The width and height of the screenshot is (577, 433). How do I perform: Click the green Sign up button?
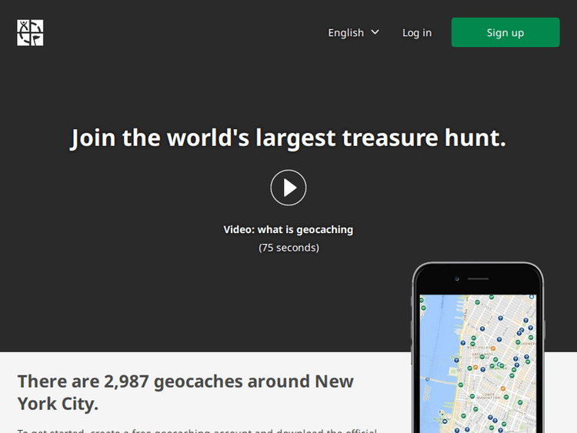505,32
